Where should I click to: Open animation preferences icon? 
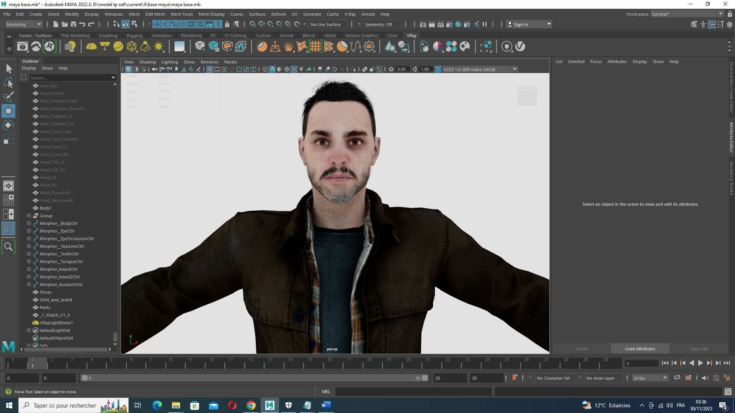(x=727, y=378)
